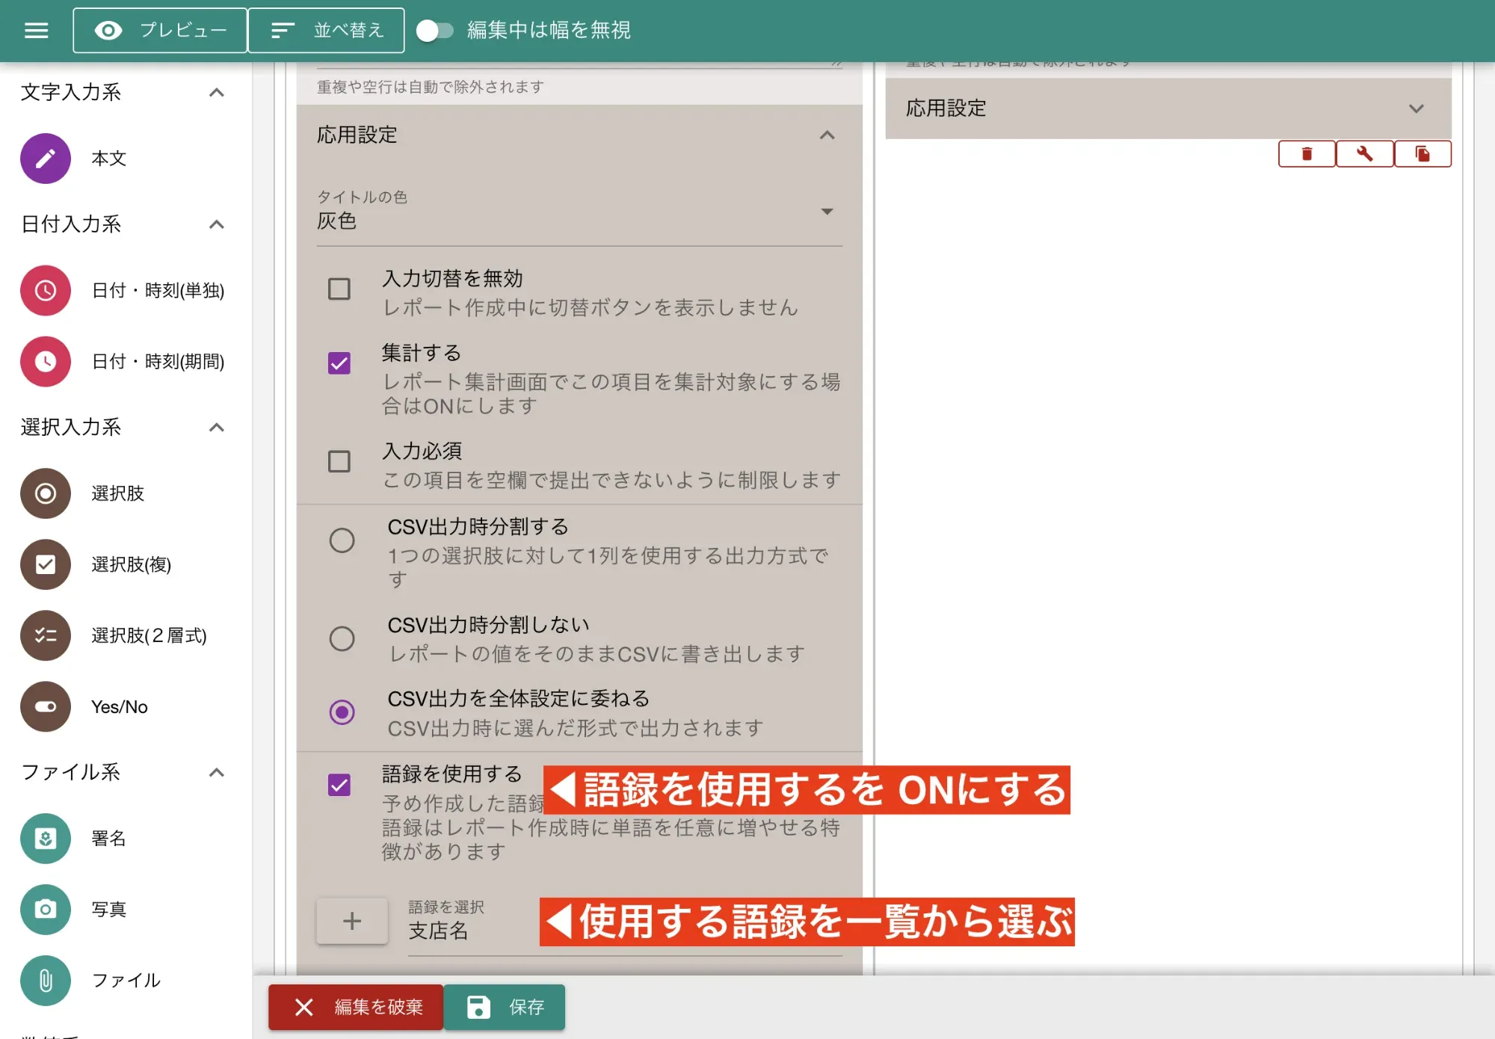The image size is (1495, 1039).
Task: Select the 選択肢 radio icon
Action: coord(46,493)
